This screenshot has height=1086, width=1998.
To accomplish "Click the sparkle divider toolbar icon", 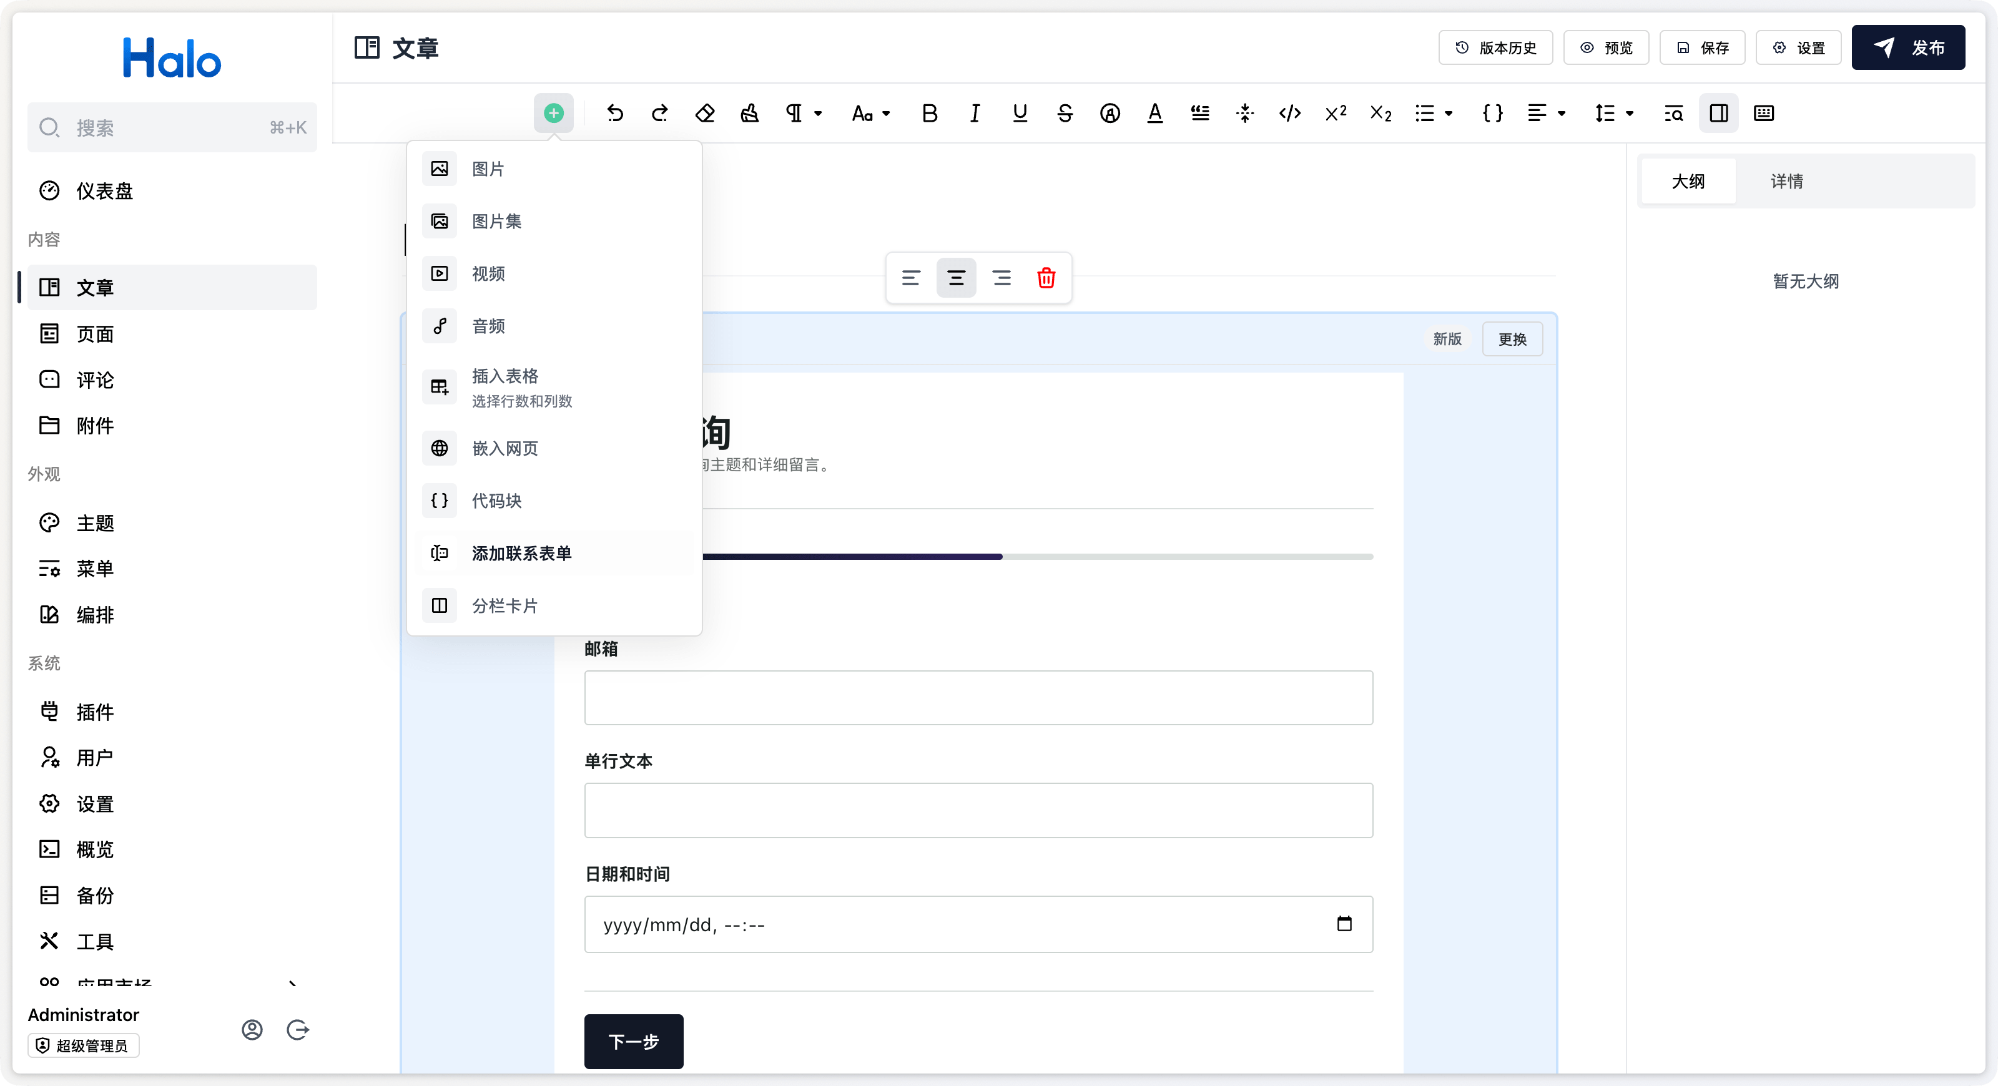I will 1244,113.
